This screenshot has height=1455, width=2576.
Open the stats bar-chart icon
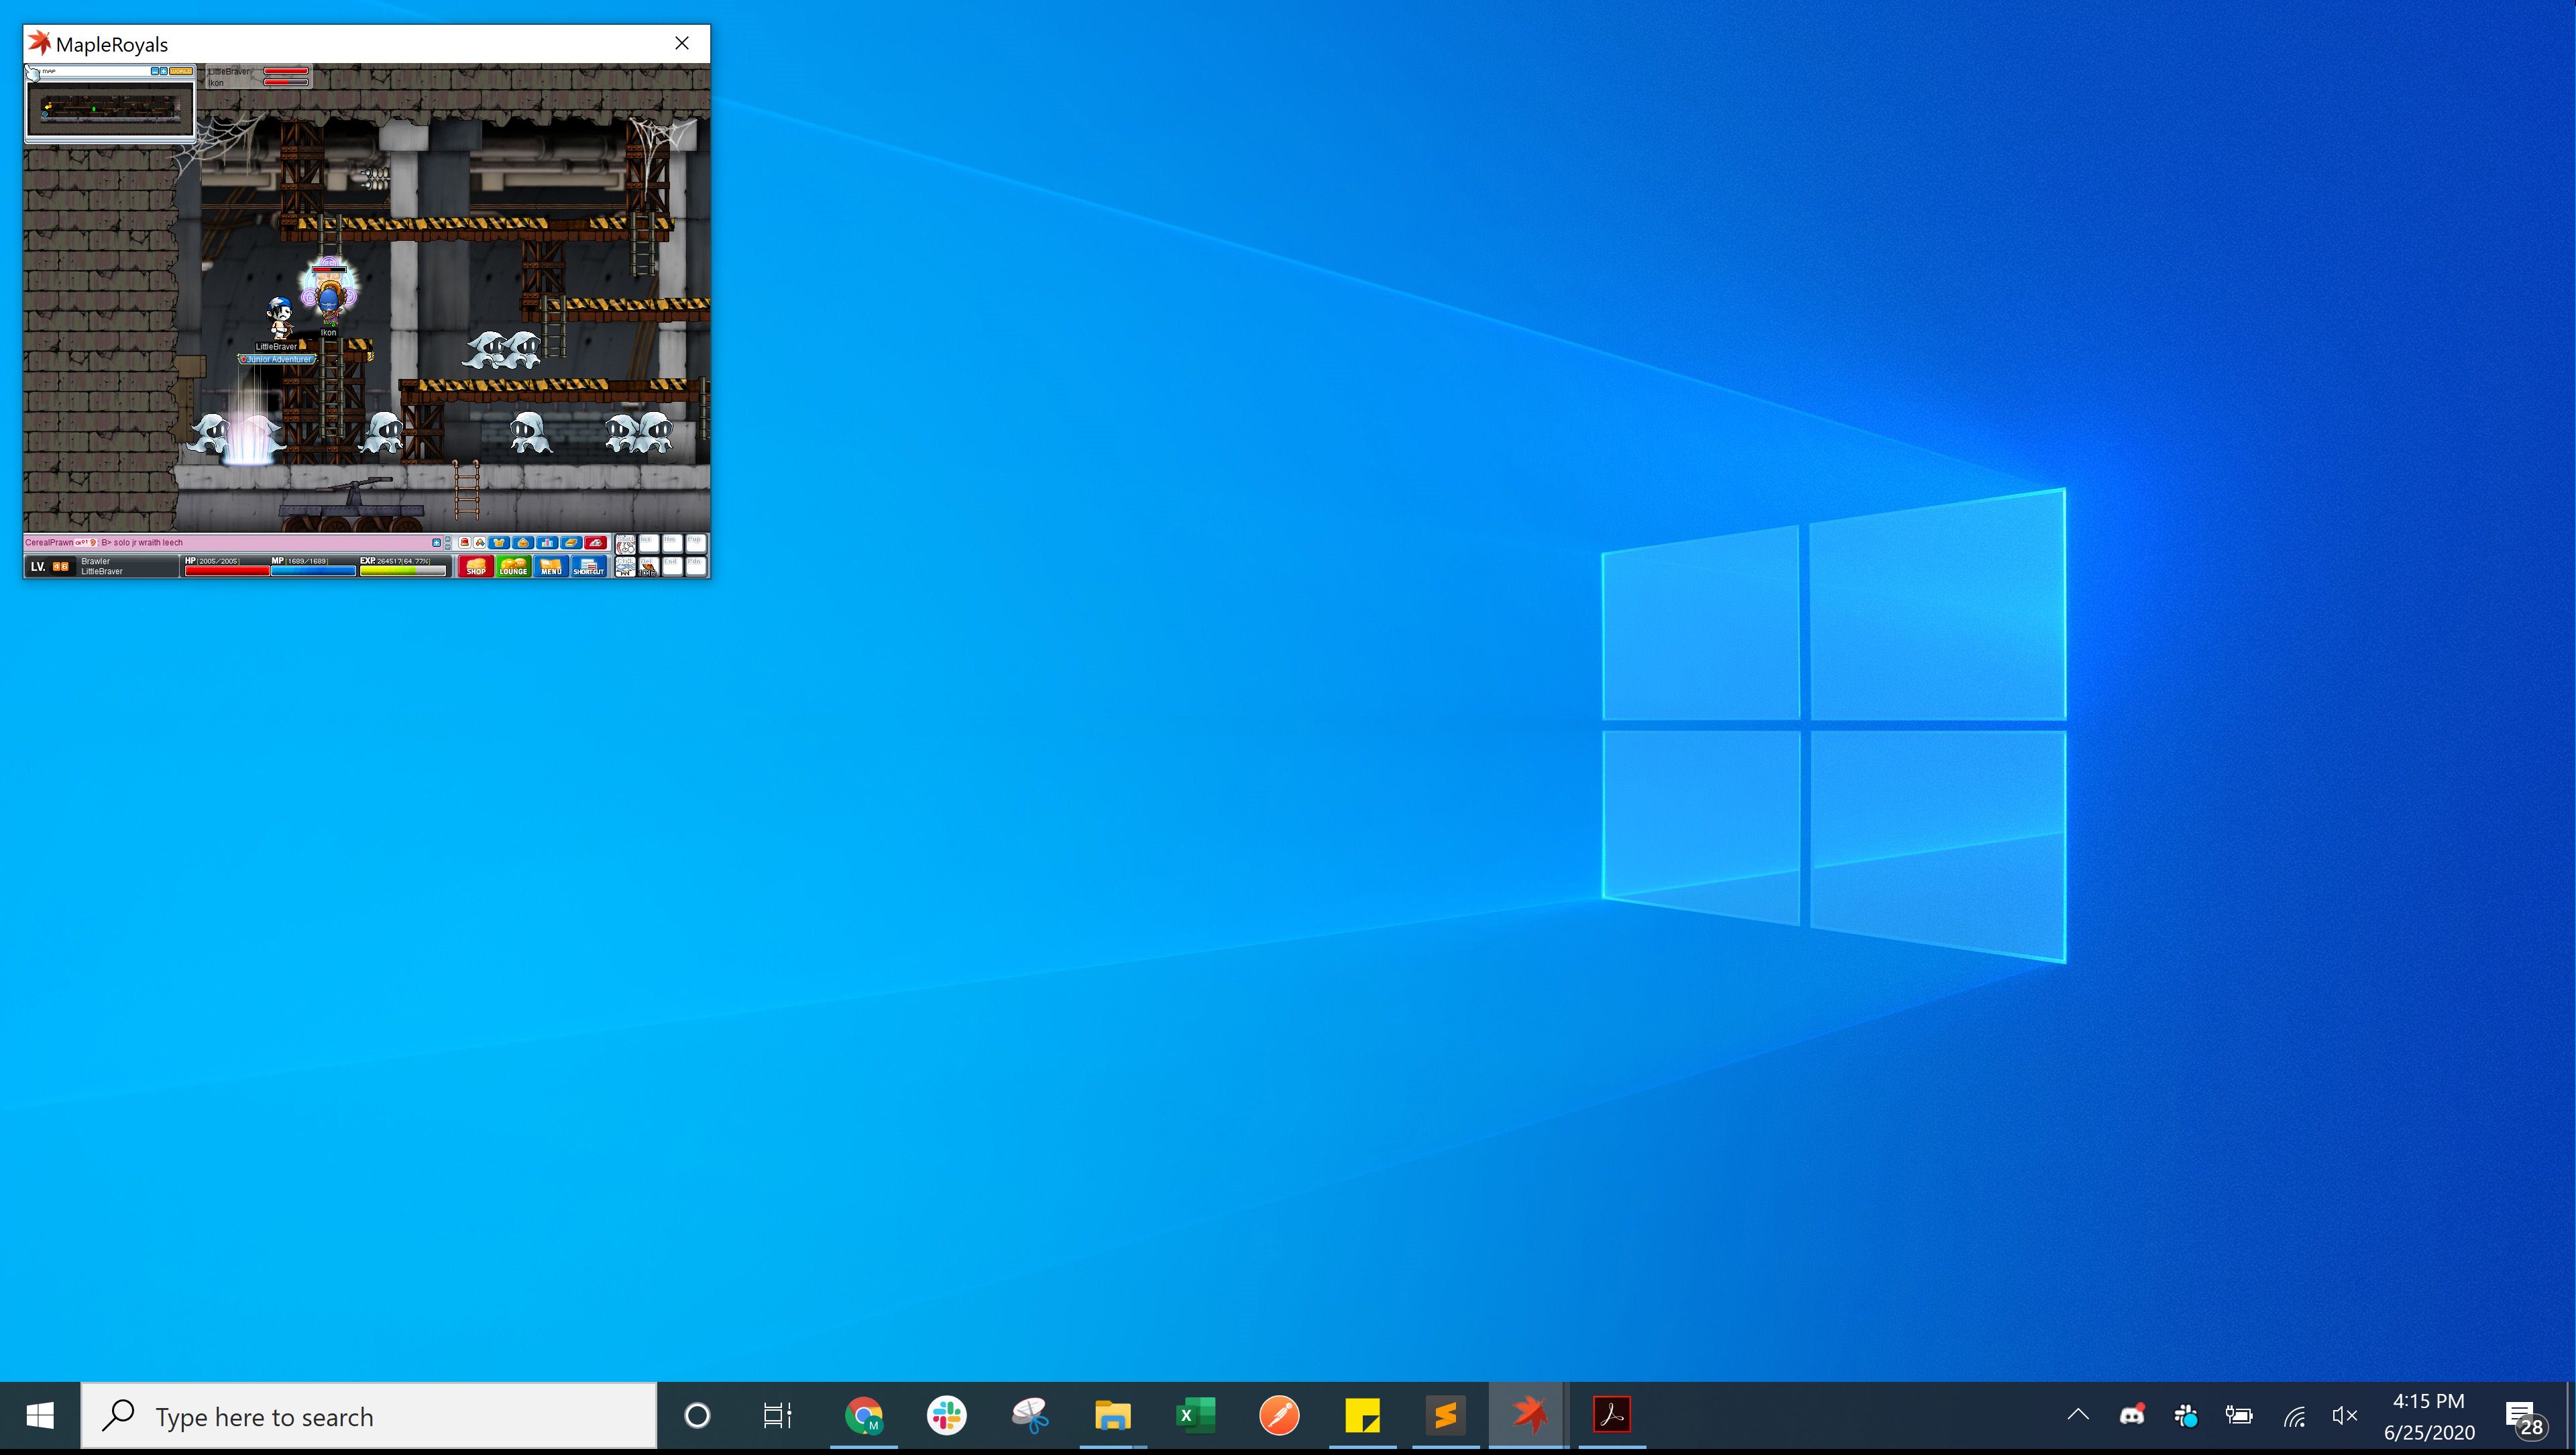point(547,543)
